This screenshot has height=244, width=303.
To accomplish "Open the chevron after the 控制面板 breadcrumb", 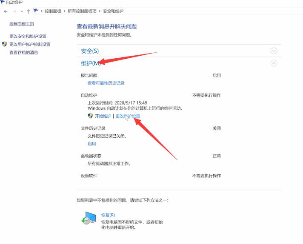I will 65,11.
